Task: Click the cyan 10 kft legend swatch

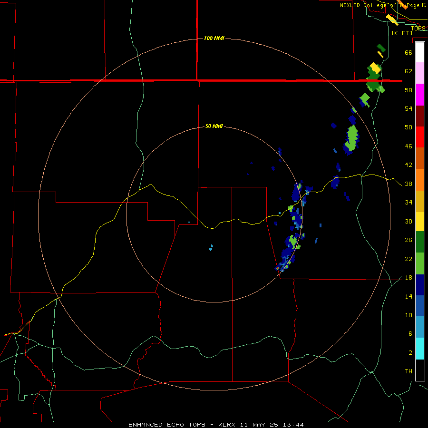Action: coord(420,348)
